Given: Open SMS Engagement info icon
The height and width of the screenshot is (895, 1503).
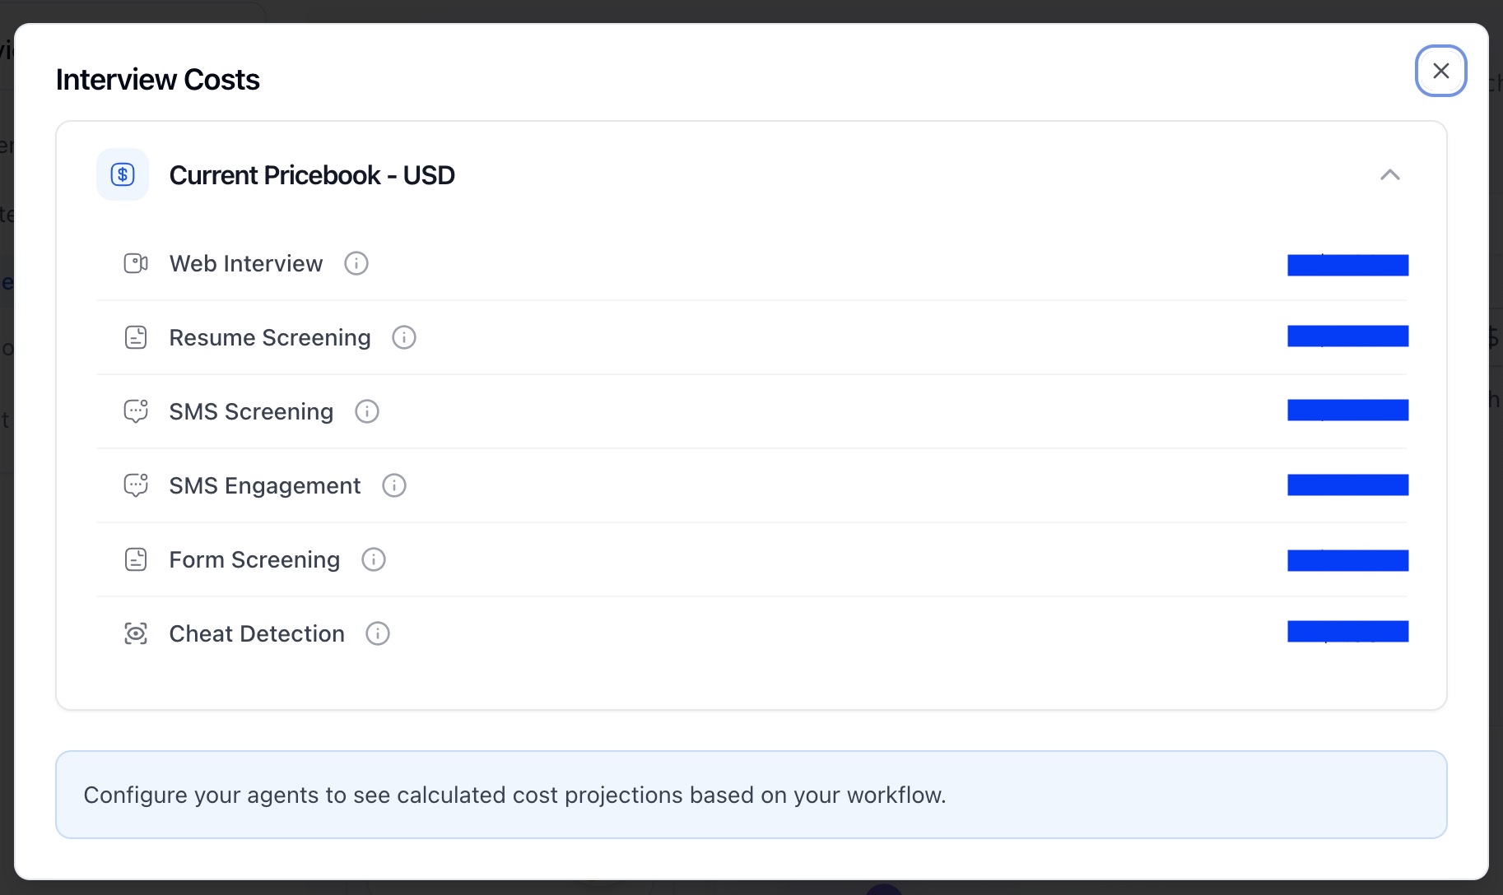Looking at the screenshot, I should 394,485.
